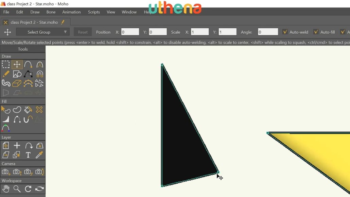Select the Transform Points tool in Draw
The image size is (350, 197).
[x=17, y=64]
